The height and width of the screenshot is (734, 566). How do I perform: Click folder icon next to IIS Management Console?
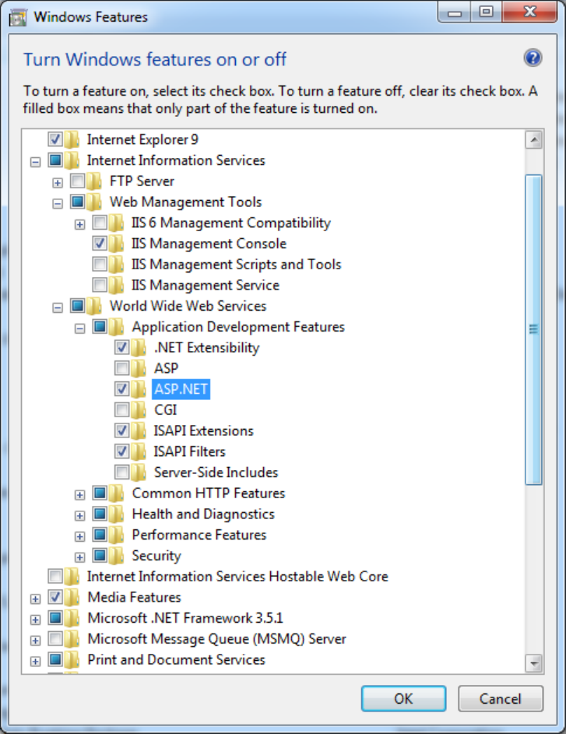[116, 244]
